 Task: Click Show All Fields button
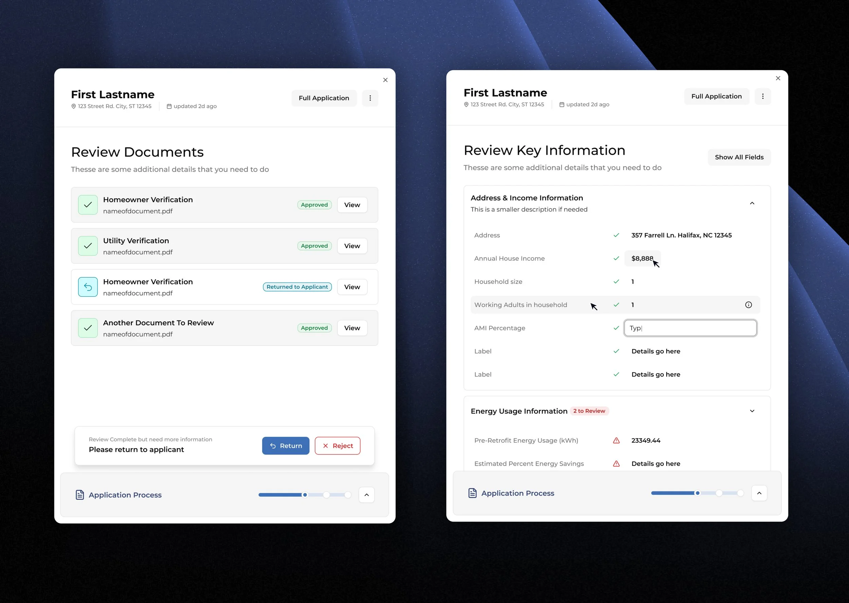click(739, 157)
